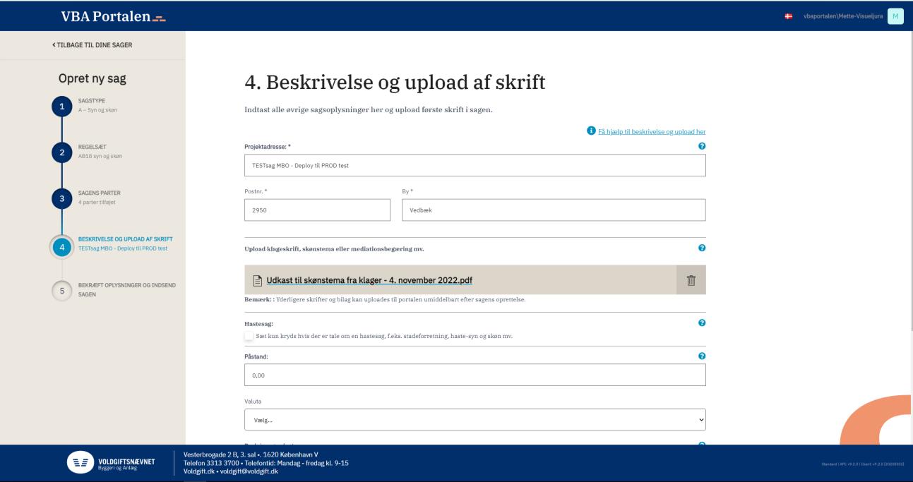
Task: Click step 3 circle Sagens parter
Action: 61,198
